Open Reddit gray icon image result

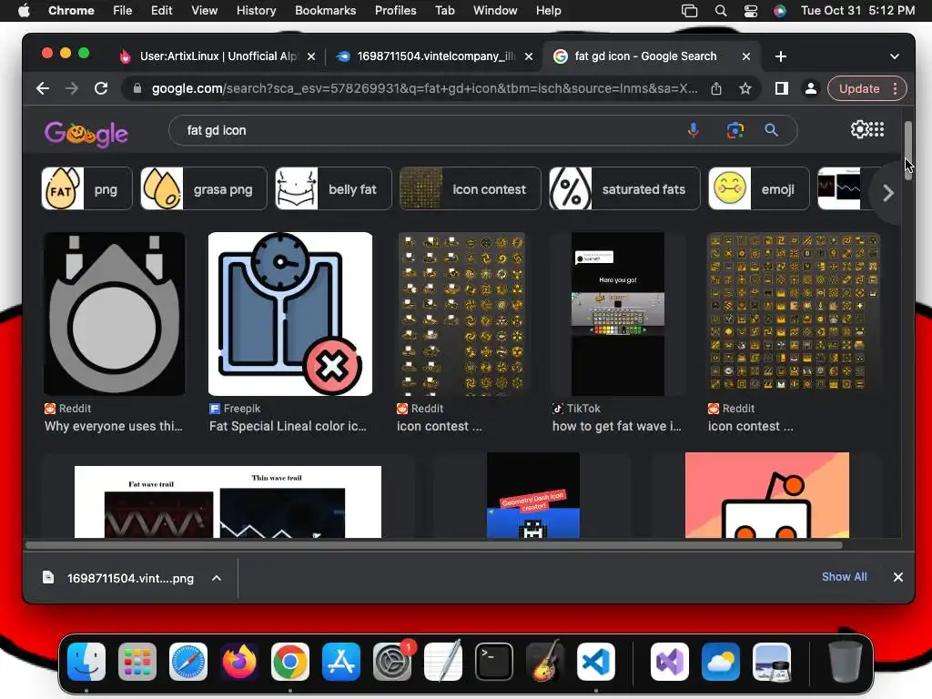click(x=114, y=314)
